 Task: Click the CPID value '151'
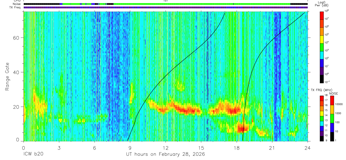(166, 1)
